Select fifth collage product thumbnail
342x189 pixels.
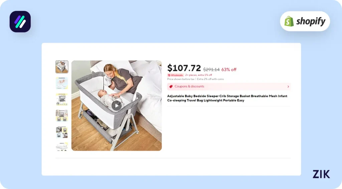(x=62, y=132)
